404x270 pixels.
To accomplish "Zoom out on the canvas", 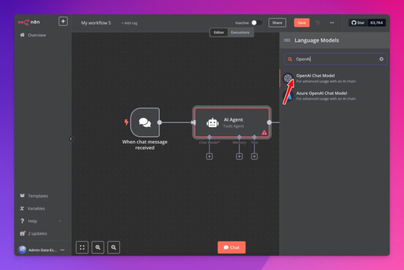I will [x=114, y=247].
